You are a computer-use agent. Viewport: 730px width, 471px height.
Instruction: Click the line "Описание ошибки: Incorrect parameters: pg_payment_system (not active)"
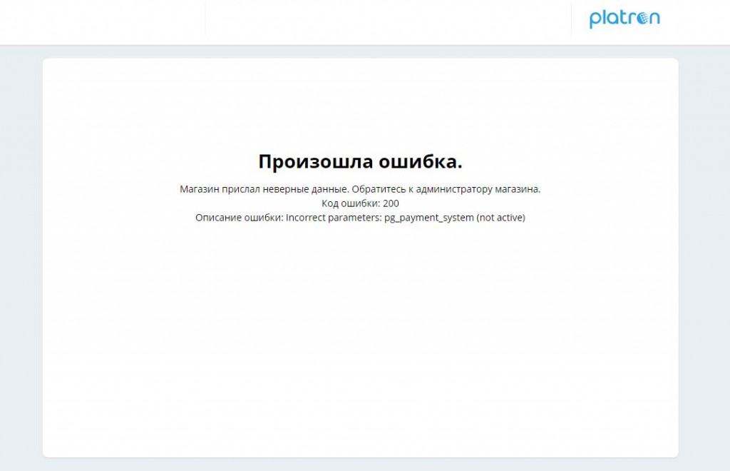[x=360, y=218]
